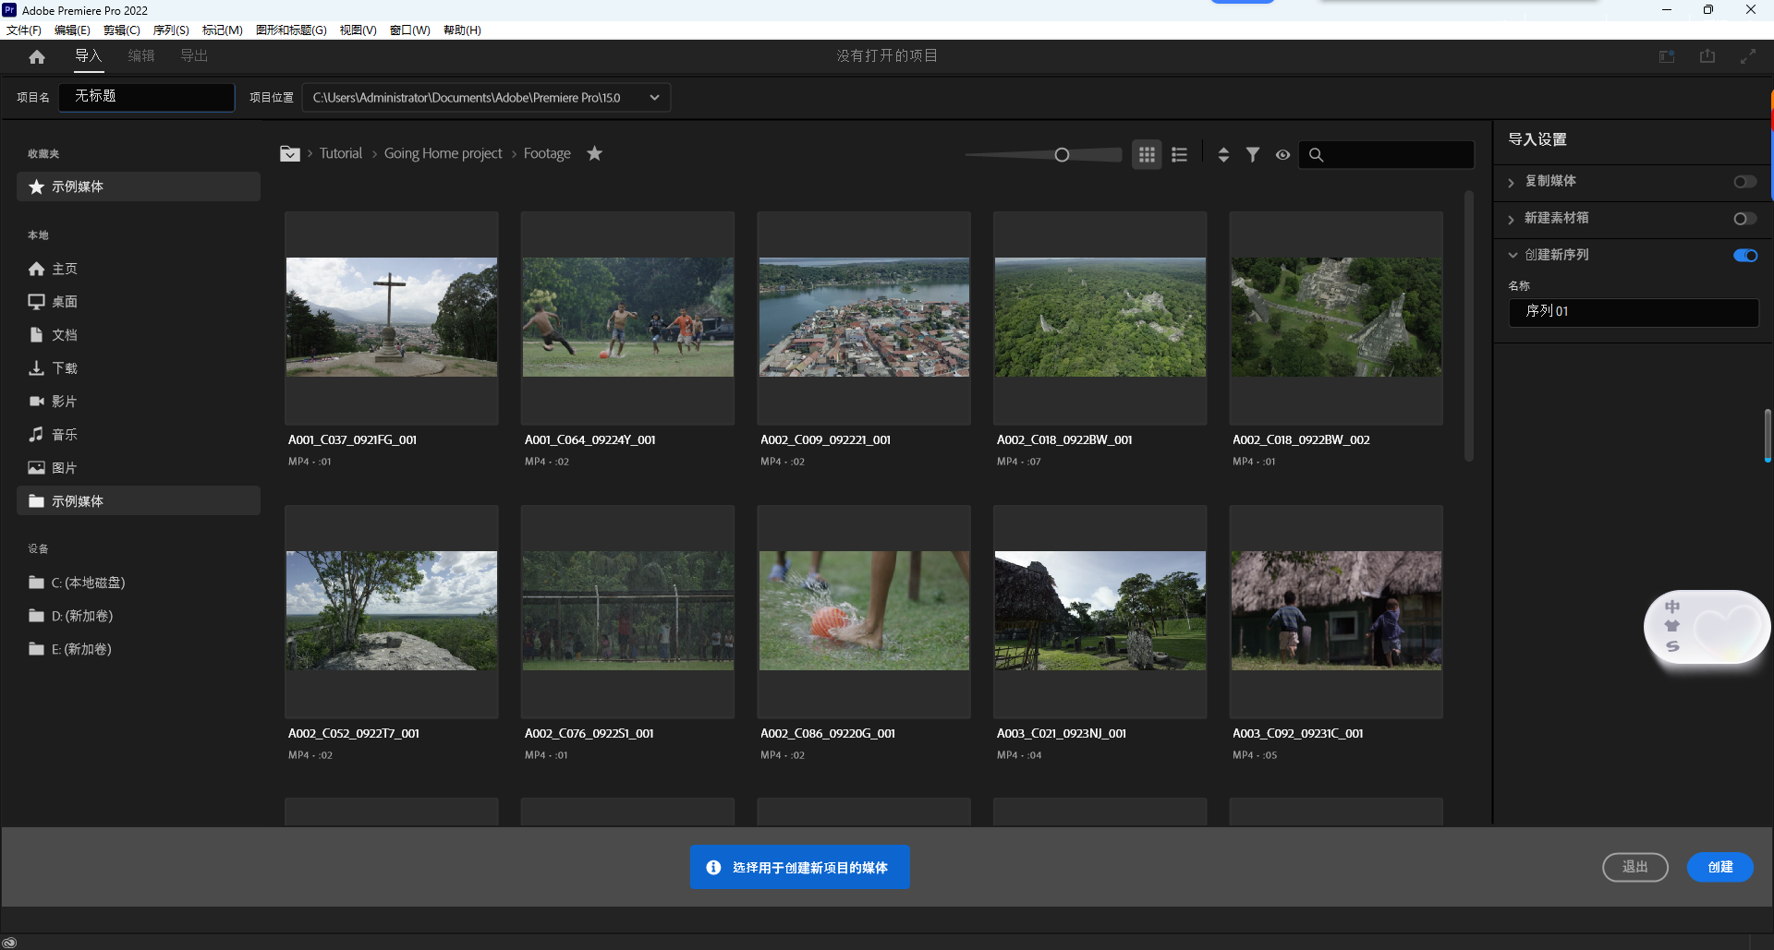This screenshot has width=1774, height=950.
Task: Collapse the 创建新序列 section chevron
Action: (1513, 255)
